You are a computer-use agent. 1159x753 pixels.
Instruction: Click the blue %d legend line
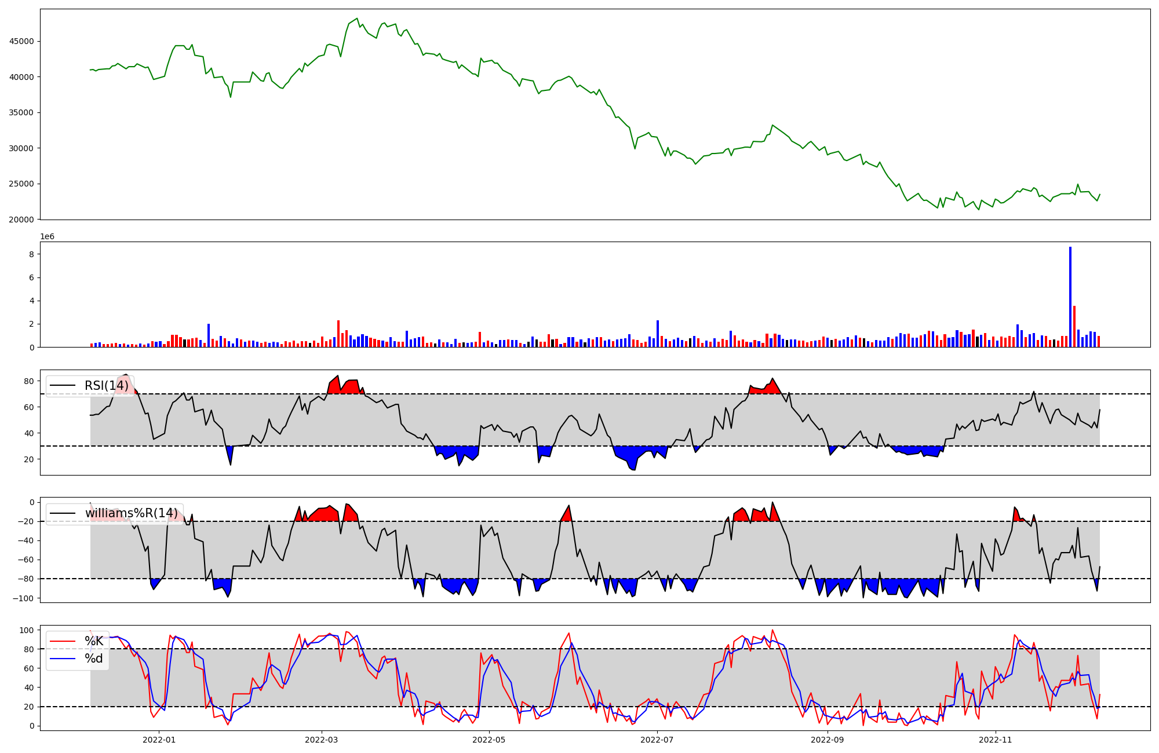(63, 659)
